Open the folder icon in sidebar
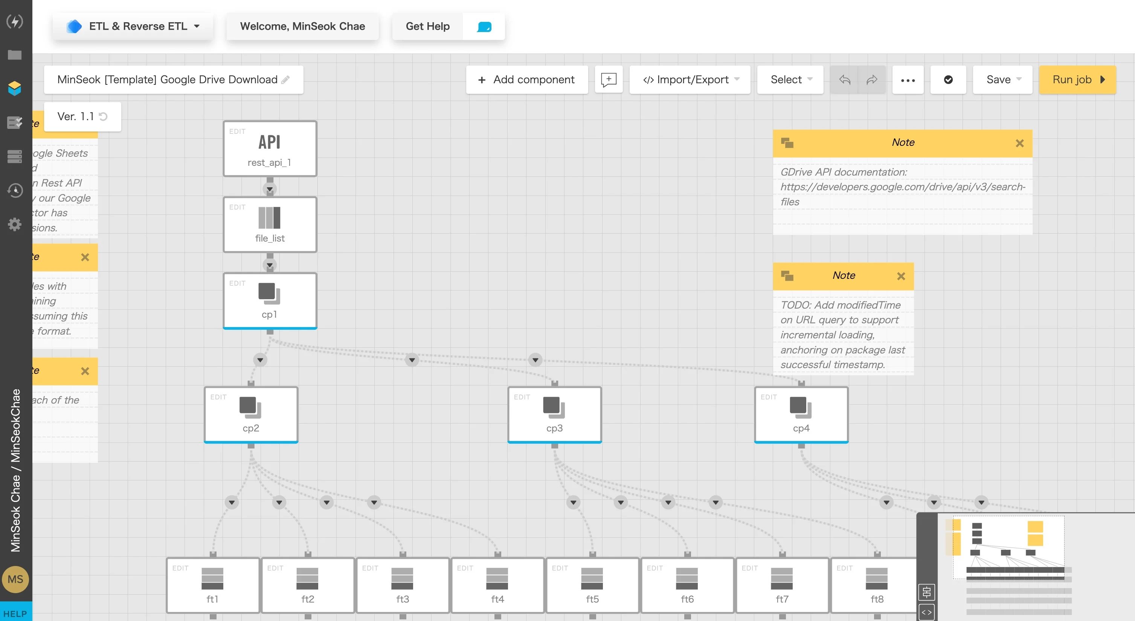 tap(15, 55)
